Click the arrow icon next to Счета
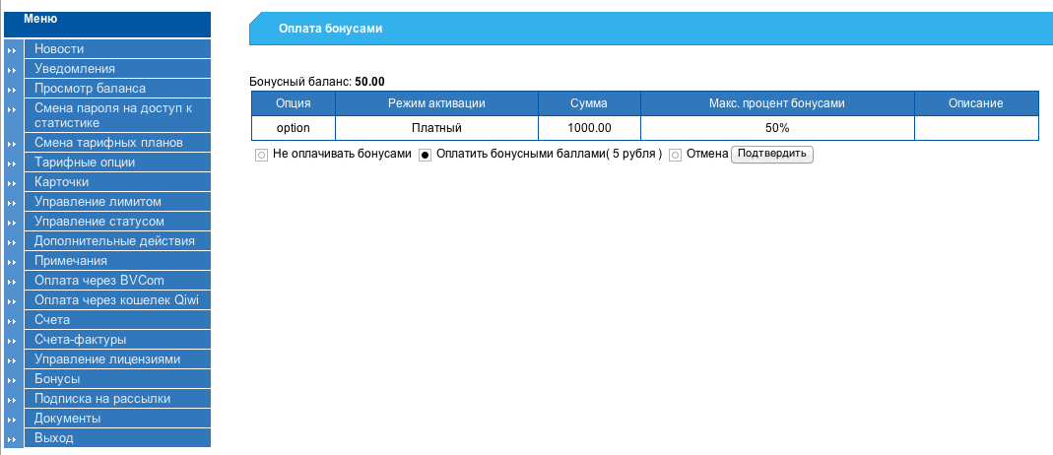Viewport: 1053px width, 455px height. [x=12, y=320]
